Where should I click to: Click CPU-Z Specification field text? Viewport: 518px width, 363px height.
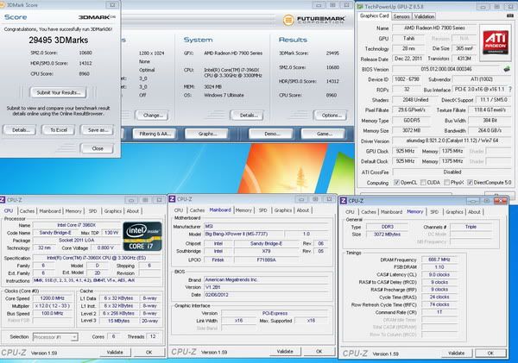(97, 258)
